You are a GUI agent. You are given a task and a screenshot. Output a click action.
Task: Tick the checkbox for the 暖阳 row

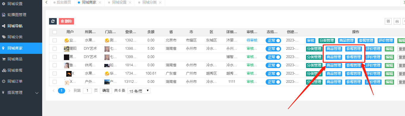[55, 49]
